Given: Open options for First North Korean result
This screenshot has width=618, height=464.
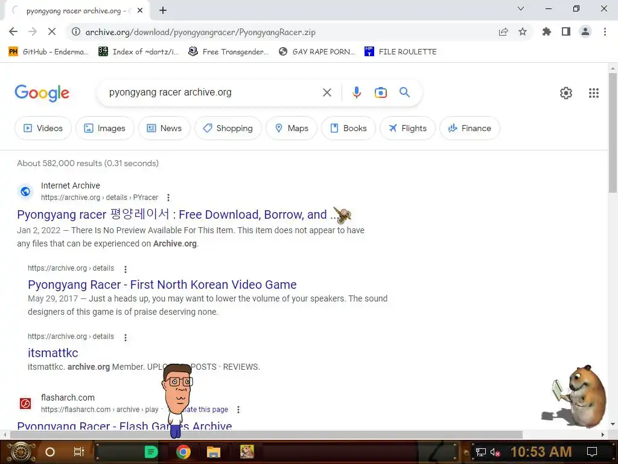Looking at the screenshot, I should pyautogui.click(x=126, y=269).
